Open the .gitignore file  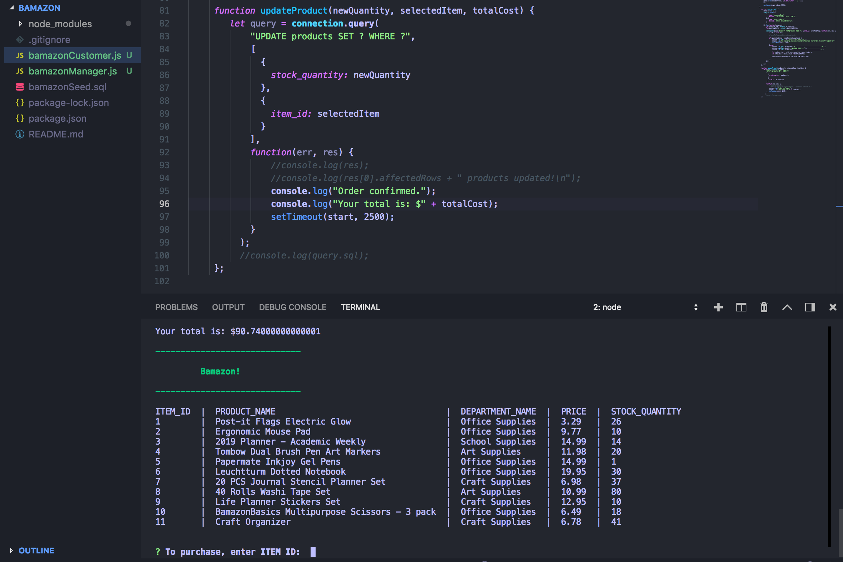click(49, 39)
